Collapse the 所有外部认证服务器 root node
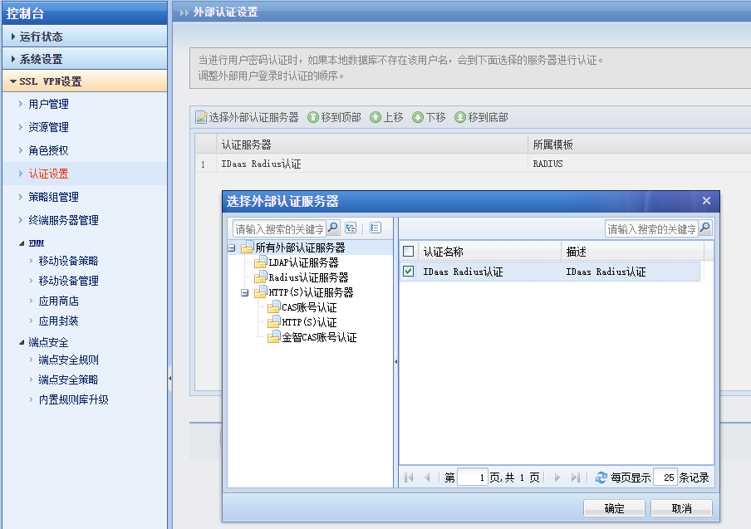Screen dimensions: 751x529 click(232, 248)
